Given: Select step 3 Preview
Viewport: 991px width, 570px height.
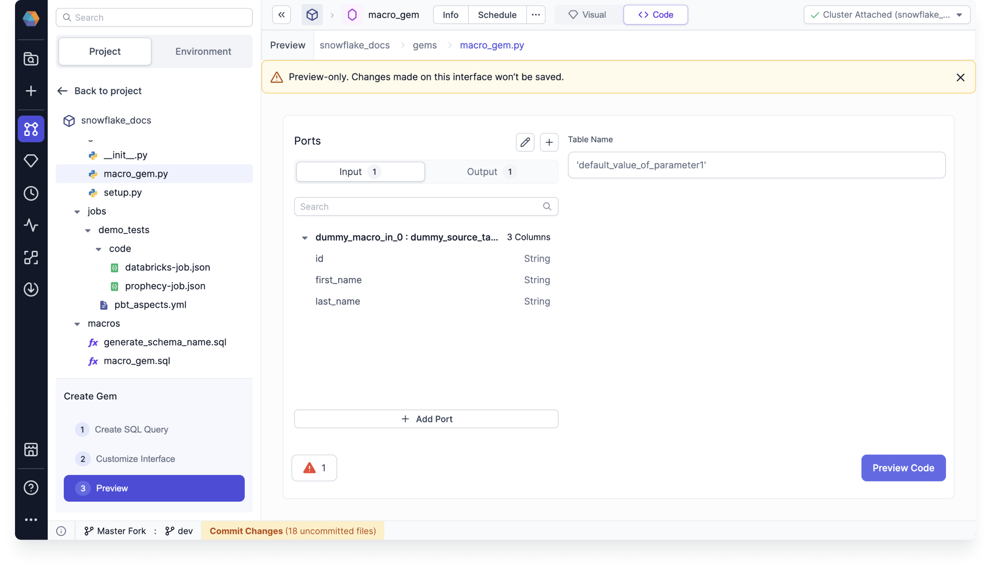Looking at the screenshot, I should coord(154,488).
